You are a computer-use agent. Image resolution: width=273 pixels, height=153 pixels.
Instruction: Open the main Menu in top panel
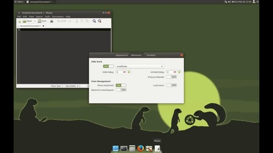click(19, 2)
